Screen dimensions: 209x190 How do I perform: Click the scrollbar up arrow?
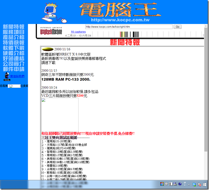click(x=206, y=26)
